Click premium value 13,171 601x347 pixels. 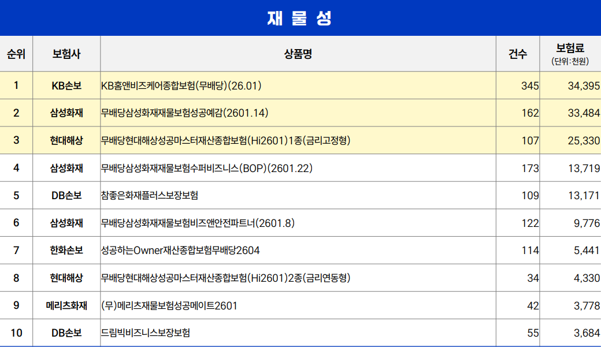584,196
